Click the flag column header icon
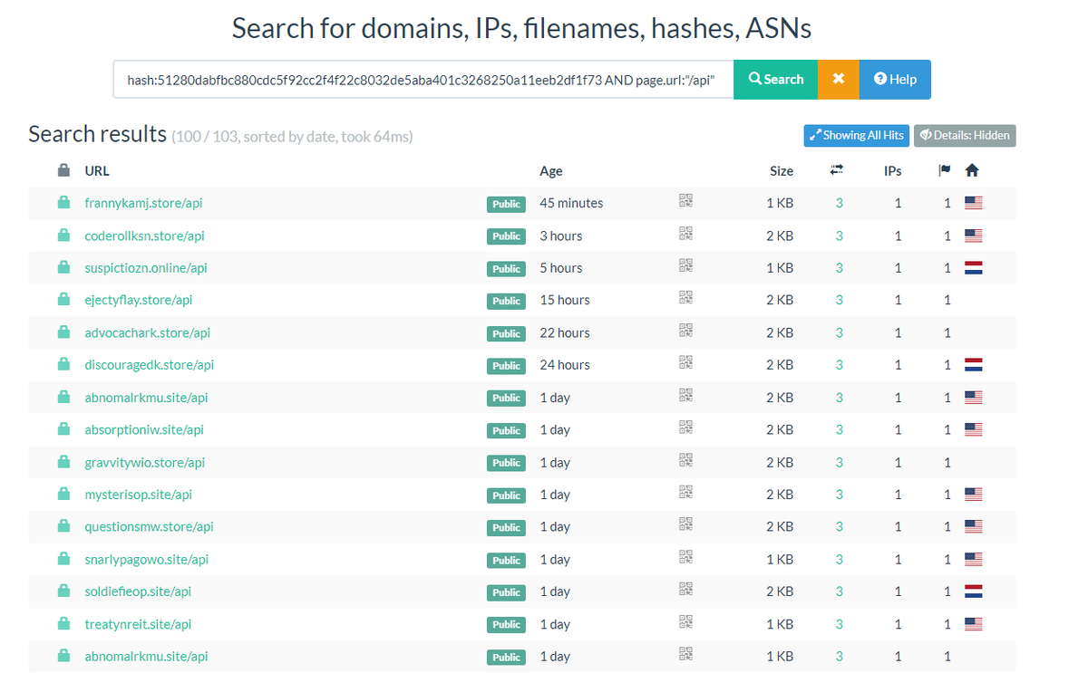 (x=945, y=170)
